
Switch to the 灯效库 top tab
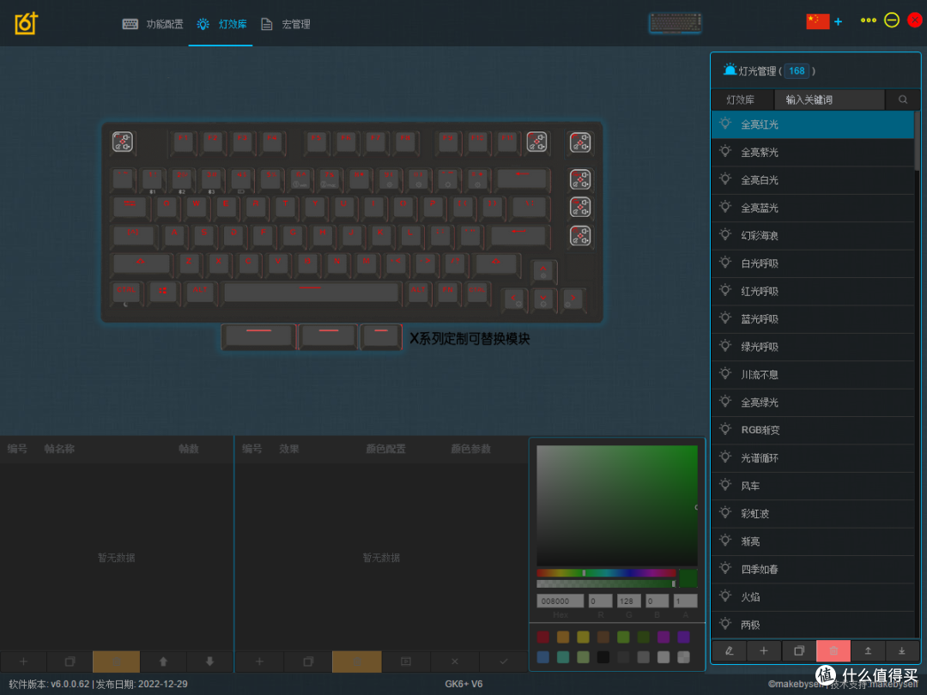pos(221,24)
